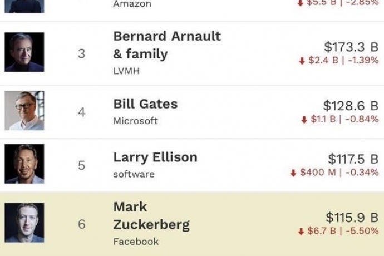Open Larry Ellison's profile photo
Viewport: 384px width, 256px height.
(24, 164)
